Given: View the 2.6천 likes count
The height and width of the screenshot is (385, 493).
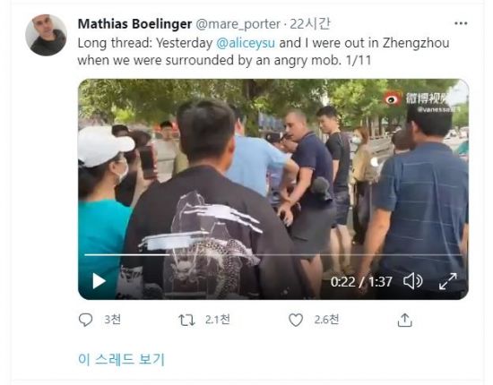Looking at the screenshot, I should (x=326, y=320).
